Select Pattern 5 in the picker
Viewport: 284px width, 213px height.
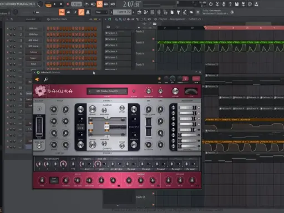tap(118, 58)
